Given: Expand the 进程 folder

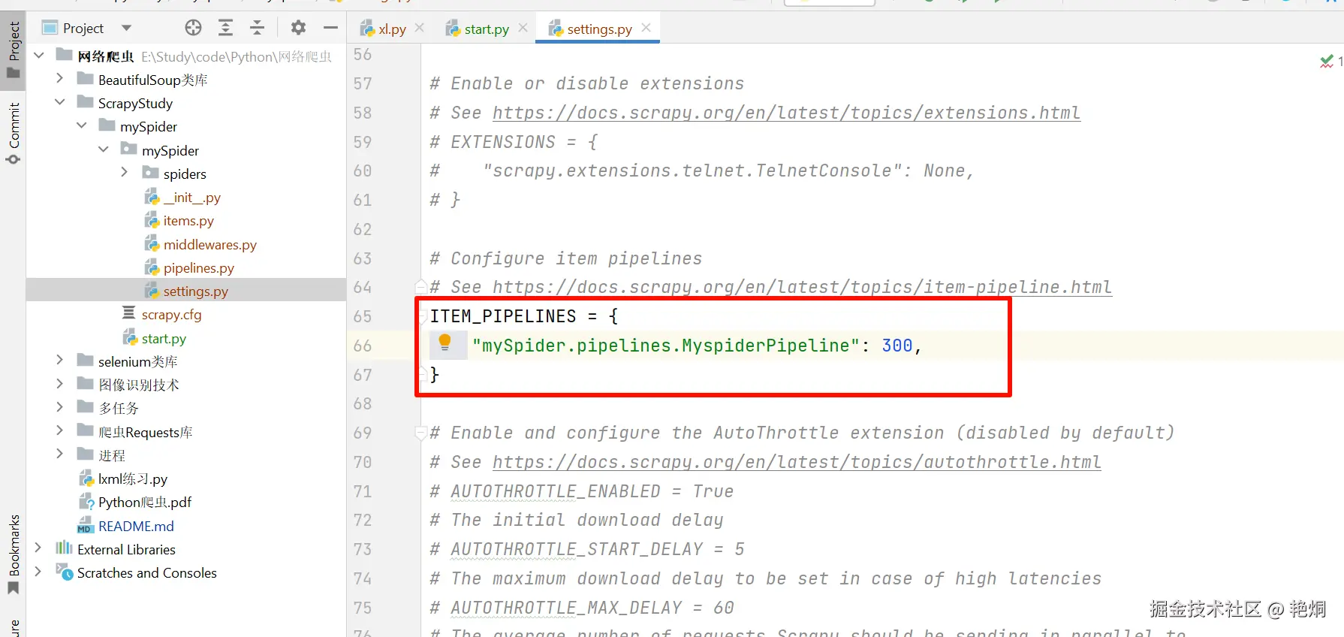Looking at the screenshot, I should click(x=60, y=454).
